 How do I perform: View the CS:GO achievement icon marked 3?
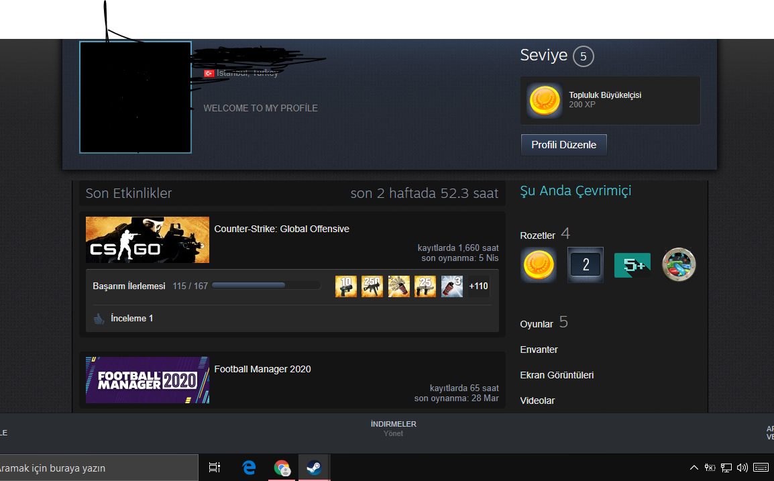[x=451, y=286]
